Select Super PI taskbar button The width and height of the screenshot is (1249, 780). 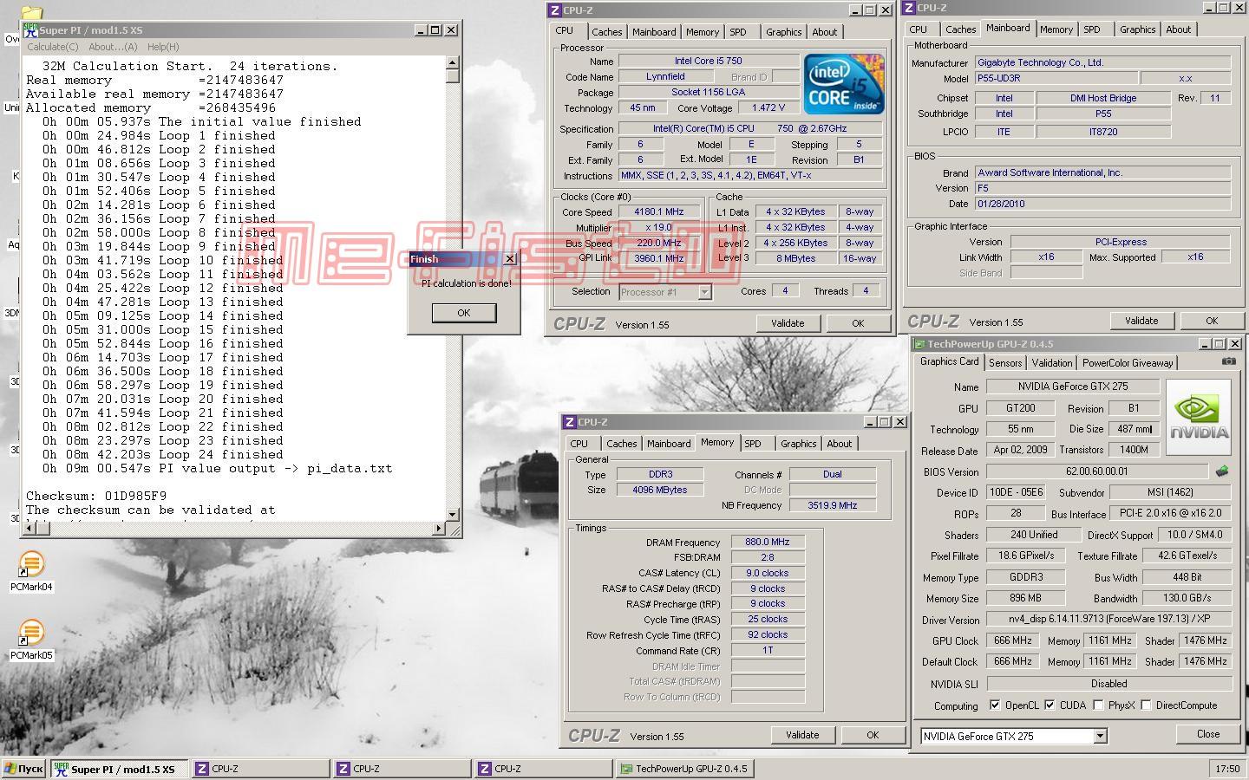119,769
